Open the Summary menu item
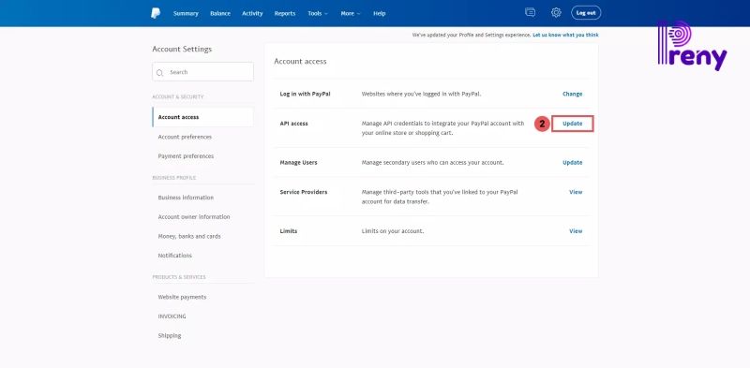750x368 pixels. tap(186, 13)
